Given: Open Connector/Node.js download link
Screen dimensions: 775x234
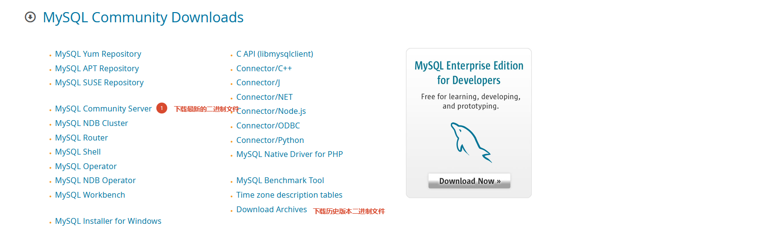Looking at the screenshot, I should [x=272, y=111].
